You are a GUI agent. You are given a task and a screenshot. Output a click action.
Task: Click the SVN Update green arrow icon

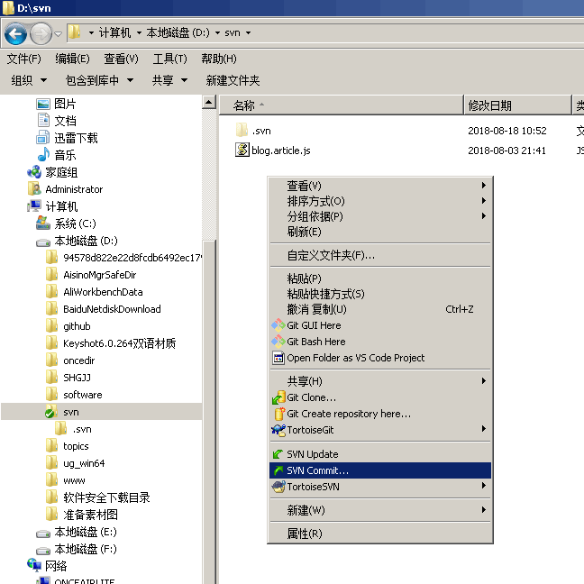(x=278, y=454)
